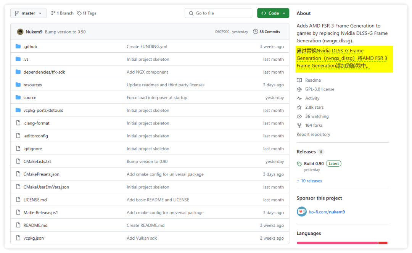The image size is (412, 253).
Task: Expand the green Code dropdown button
Action: tap(273, 13)
